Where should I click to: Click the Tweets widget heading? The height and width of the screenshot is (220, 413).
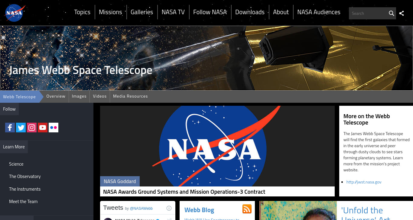click(113, 208)
